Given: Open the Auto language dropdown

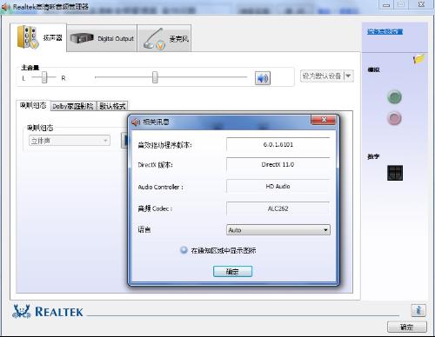Looking at the screenshot, I should [278, 230].
